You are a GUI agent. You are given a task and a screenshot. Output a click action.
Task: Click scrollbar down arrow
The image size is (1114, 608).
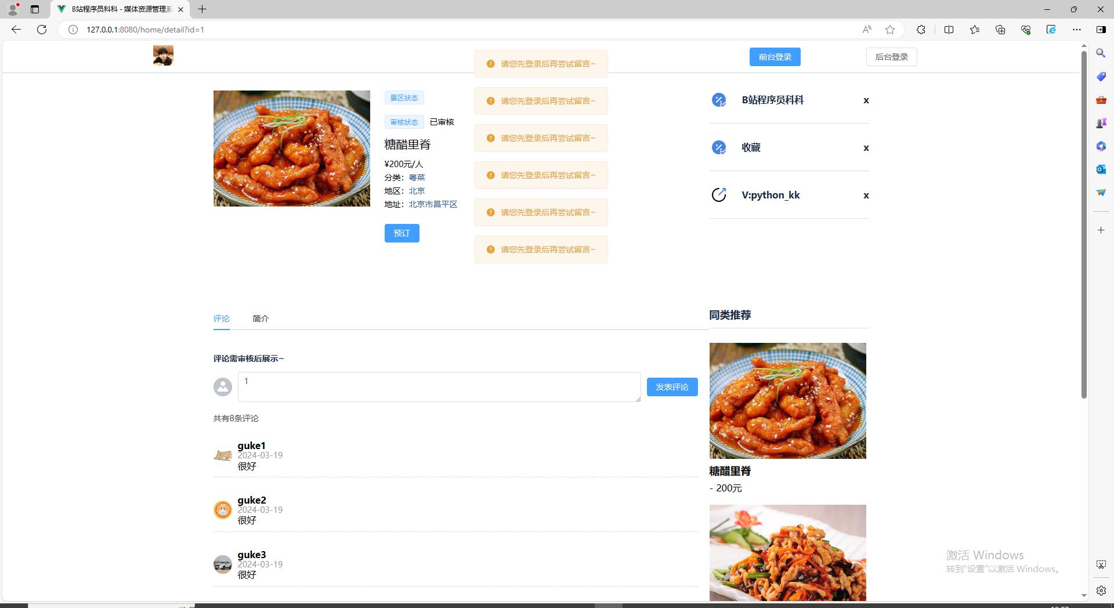point(1084,596)
